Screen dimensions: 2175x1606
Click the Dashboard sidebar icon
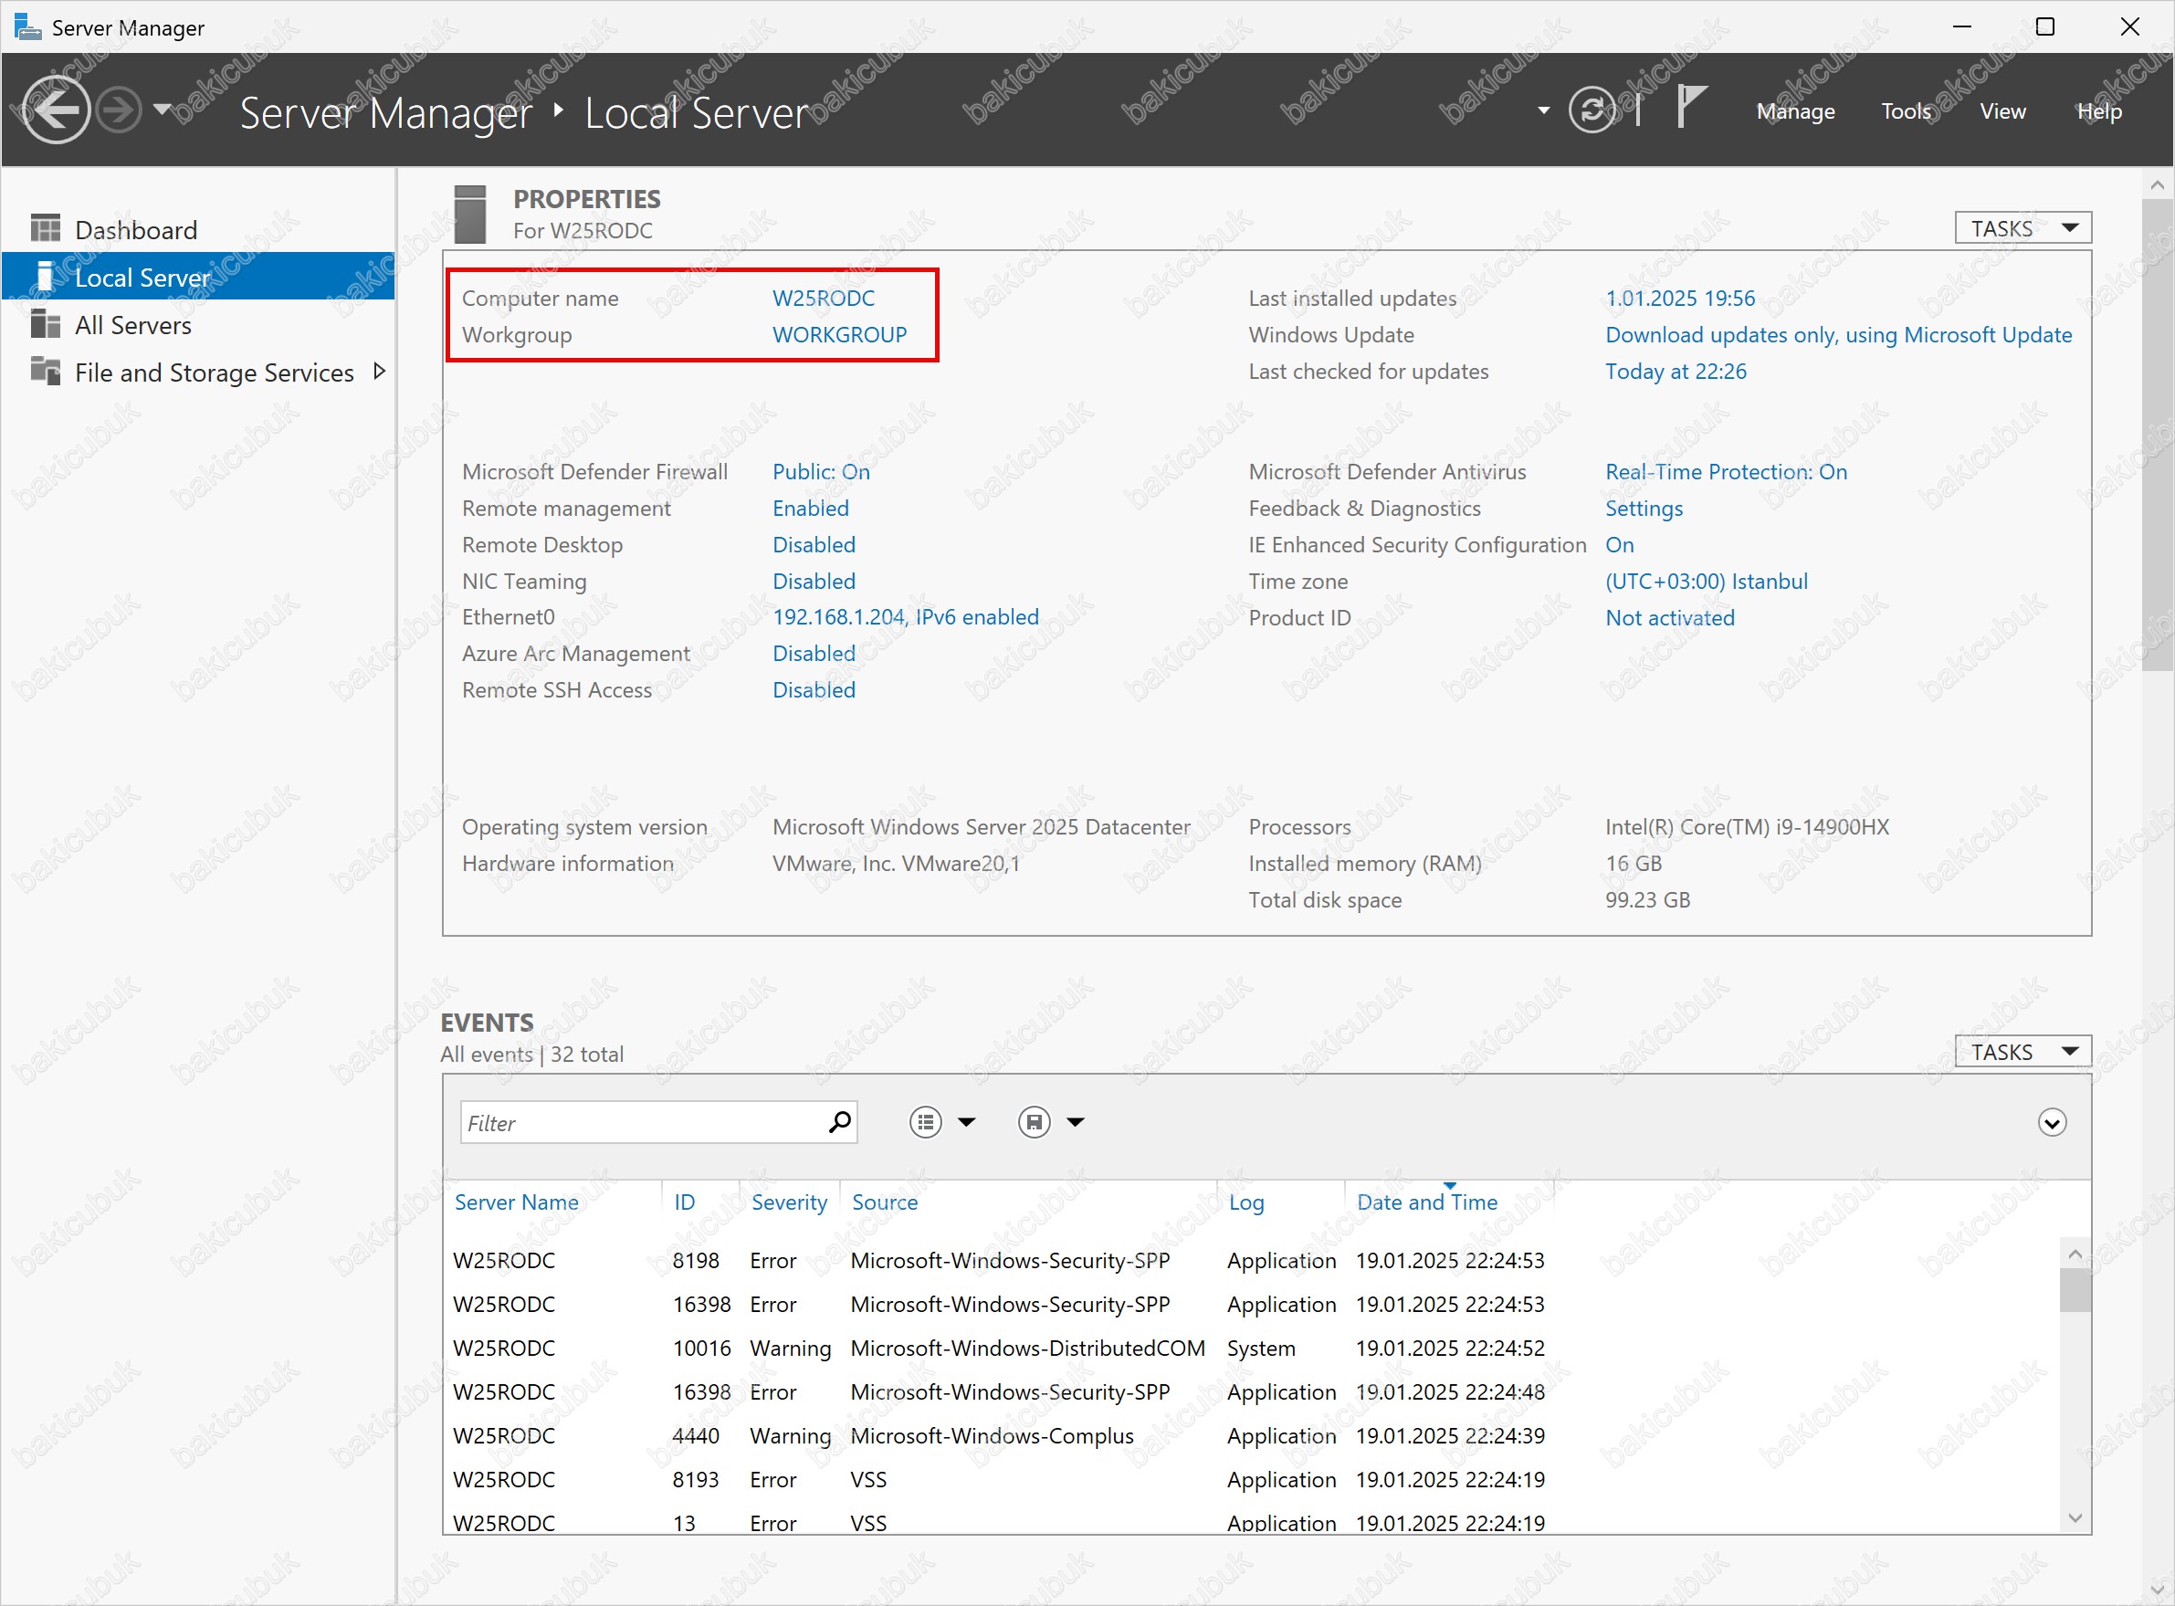(x=45, y=228)
